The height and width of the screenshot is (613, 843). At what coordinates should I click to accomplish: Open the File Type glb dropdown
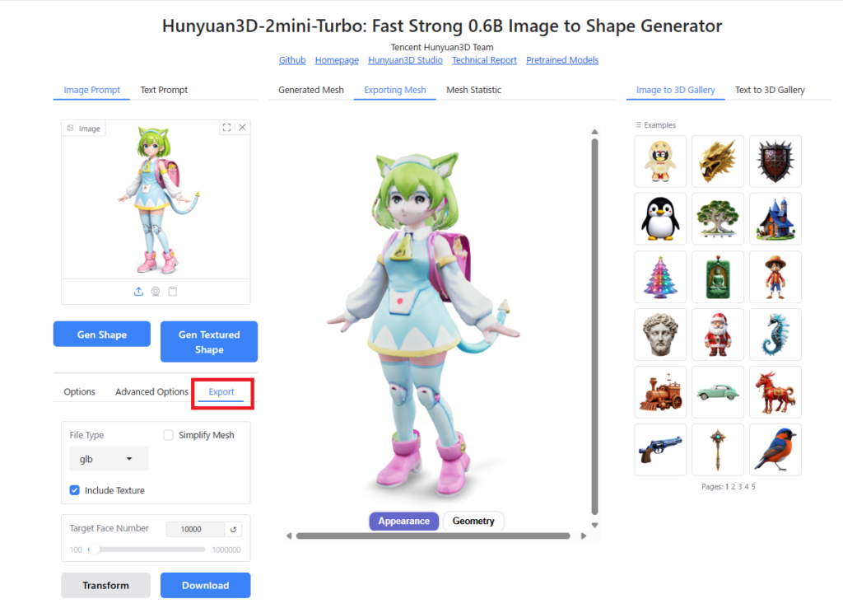[109, 459]
